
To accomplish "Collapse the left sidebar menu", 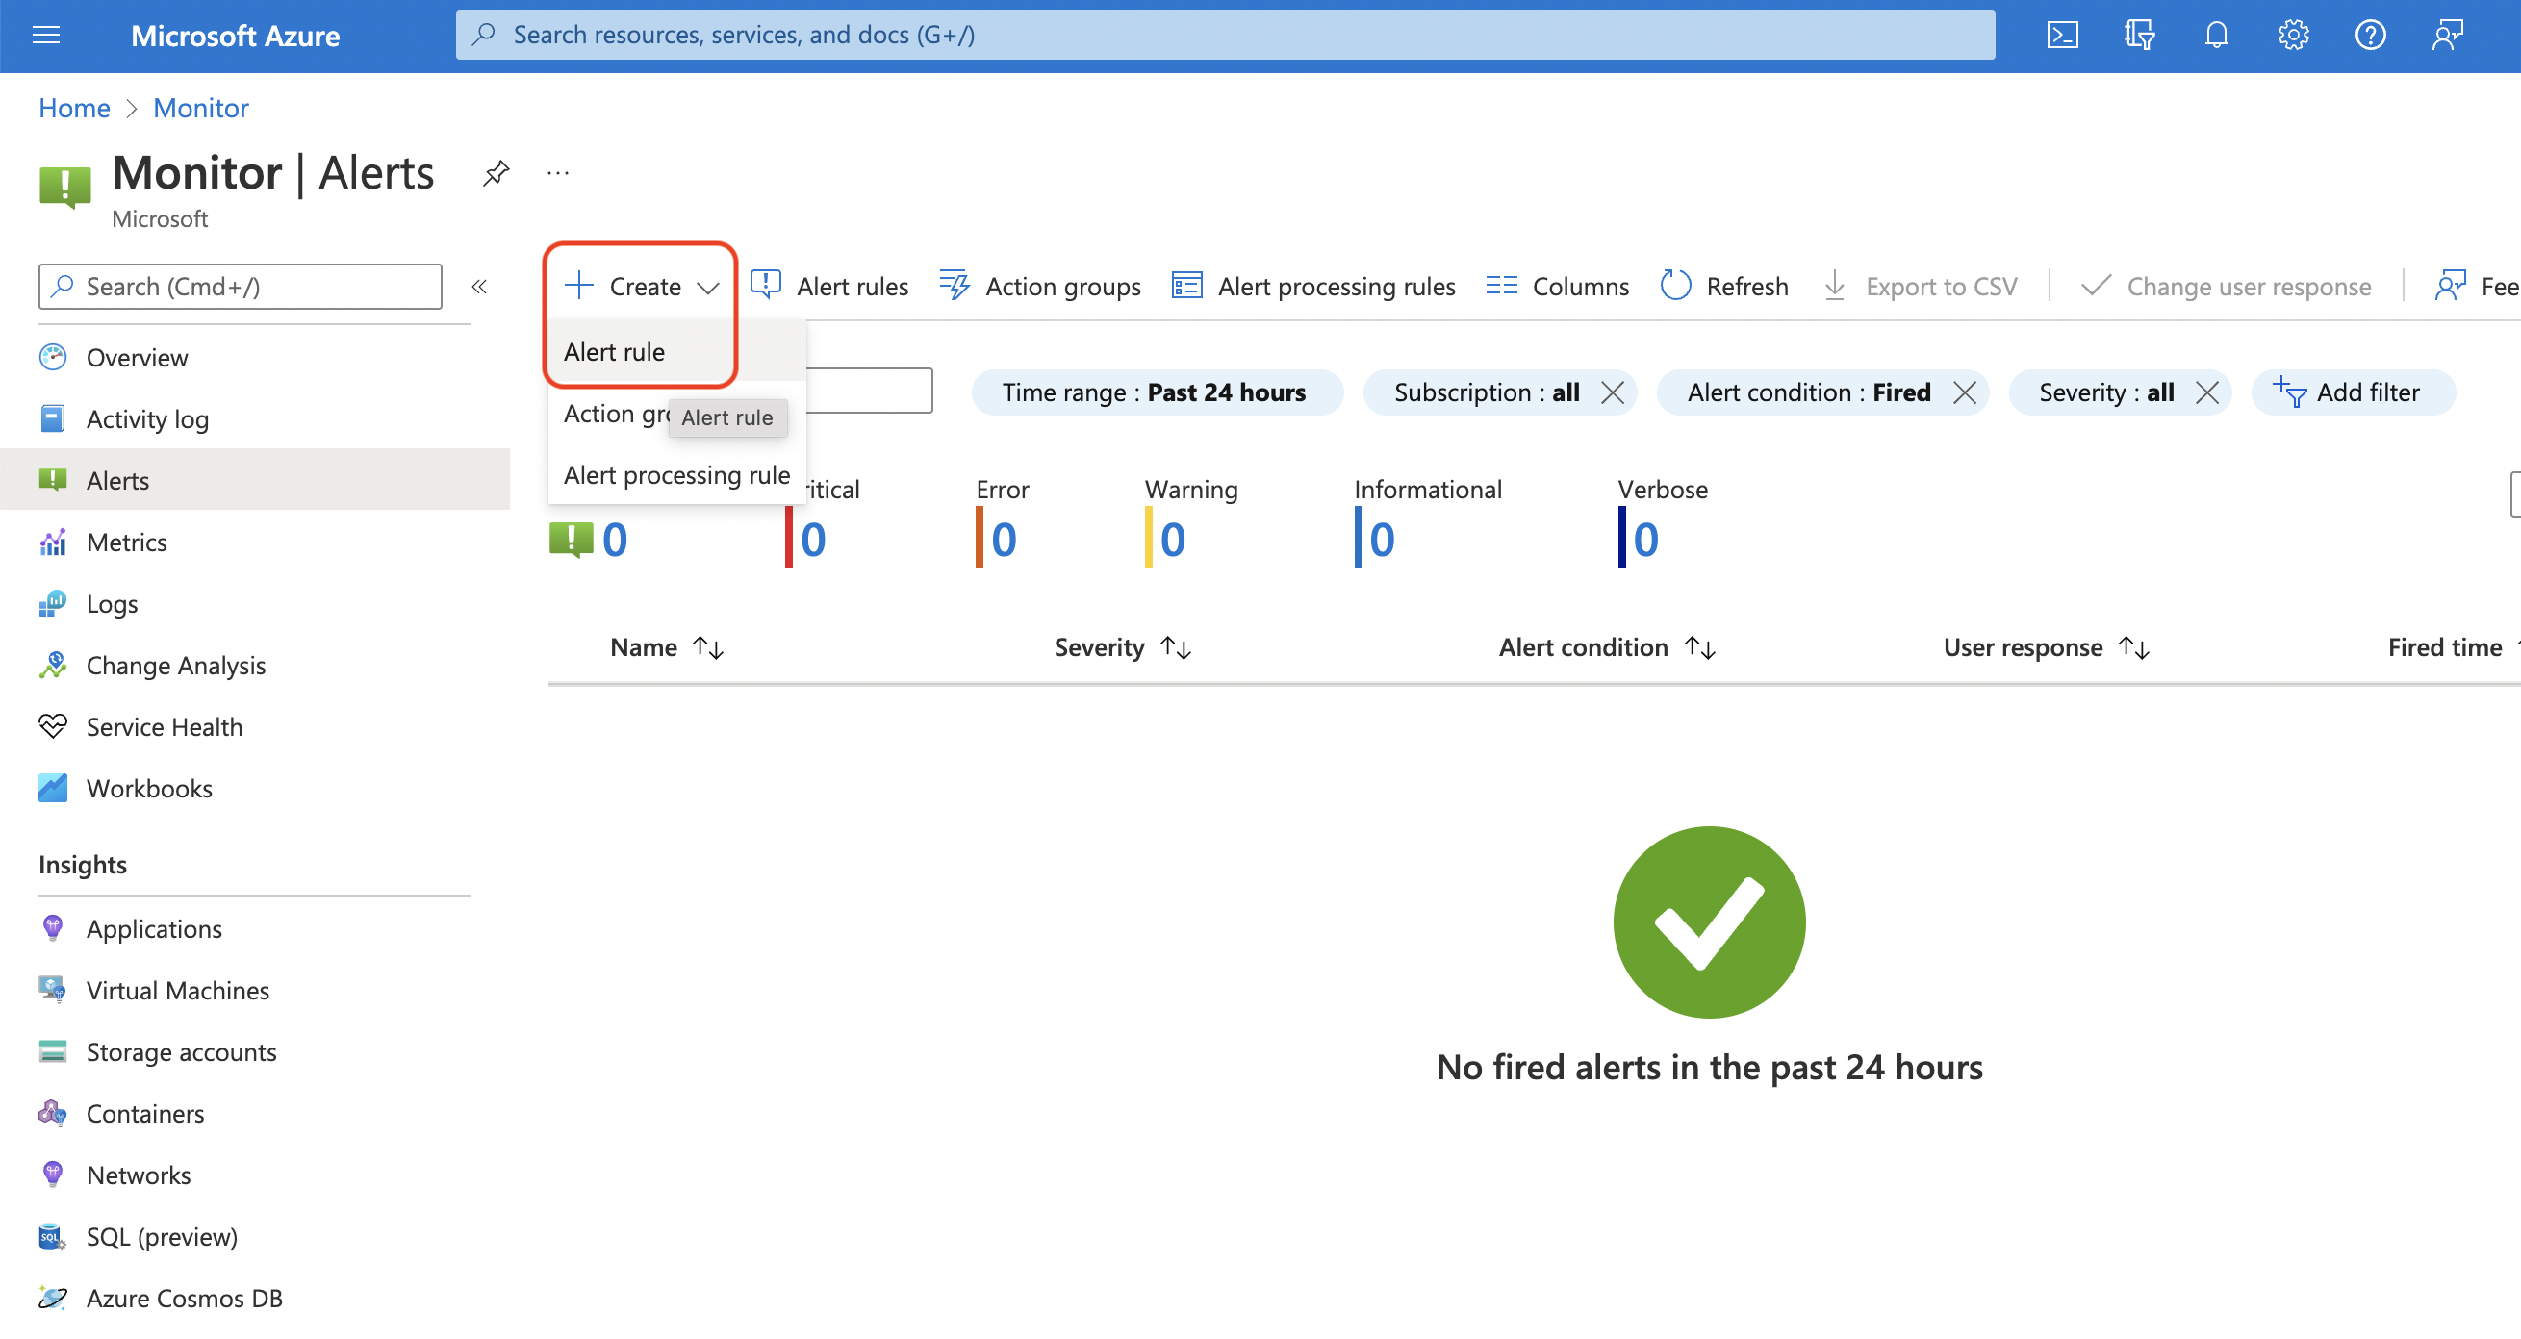I will 479,287.
